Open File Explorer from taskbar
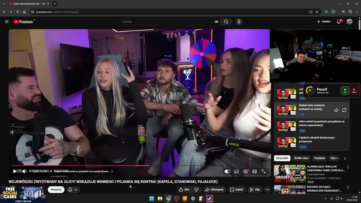The image size is (361, 203). (160, 198)
